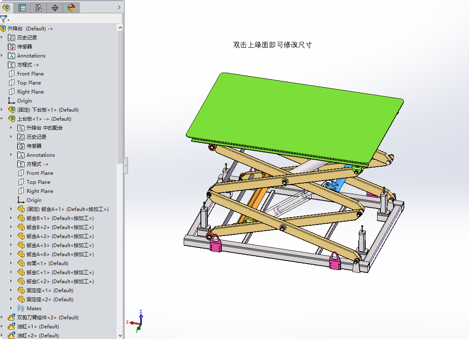Click the panel collapse handle on splitter
Screen dimensions: 469x339
[126, 165]
